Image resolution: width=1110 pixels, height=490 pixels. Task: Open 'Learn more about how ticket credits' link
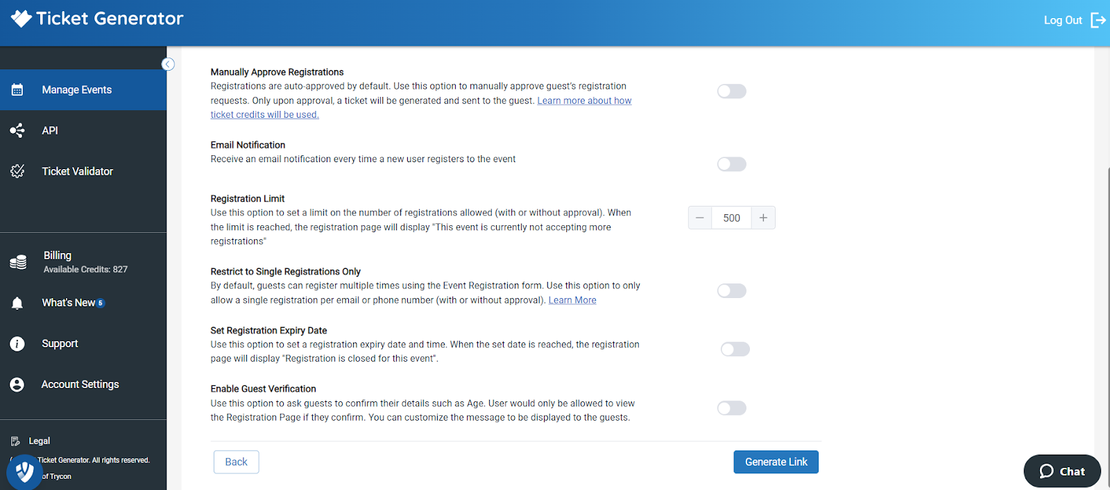click(x=421, y=107)
